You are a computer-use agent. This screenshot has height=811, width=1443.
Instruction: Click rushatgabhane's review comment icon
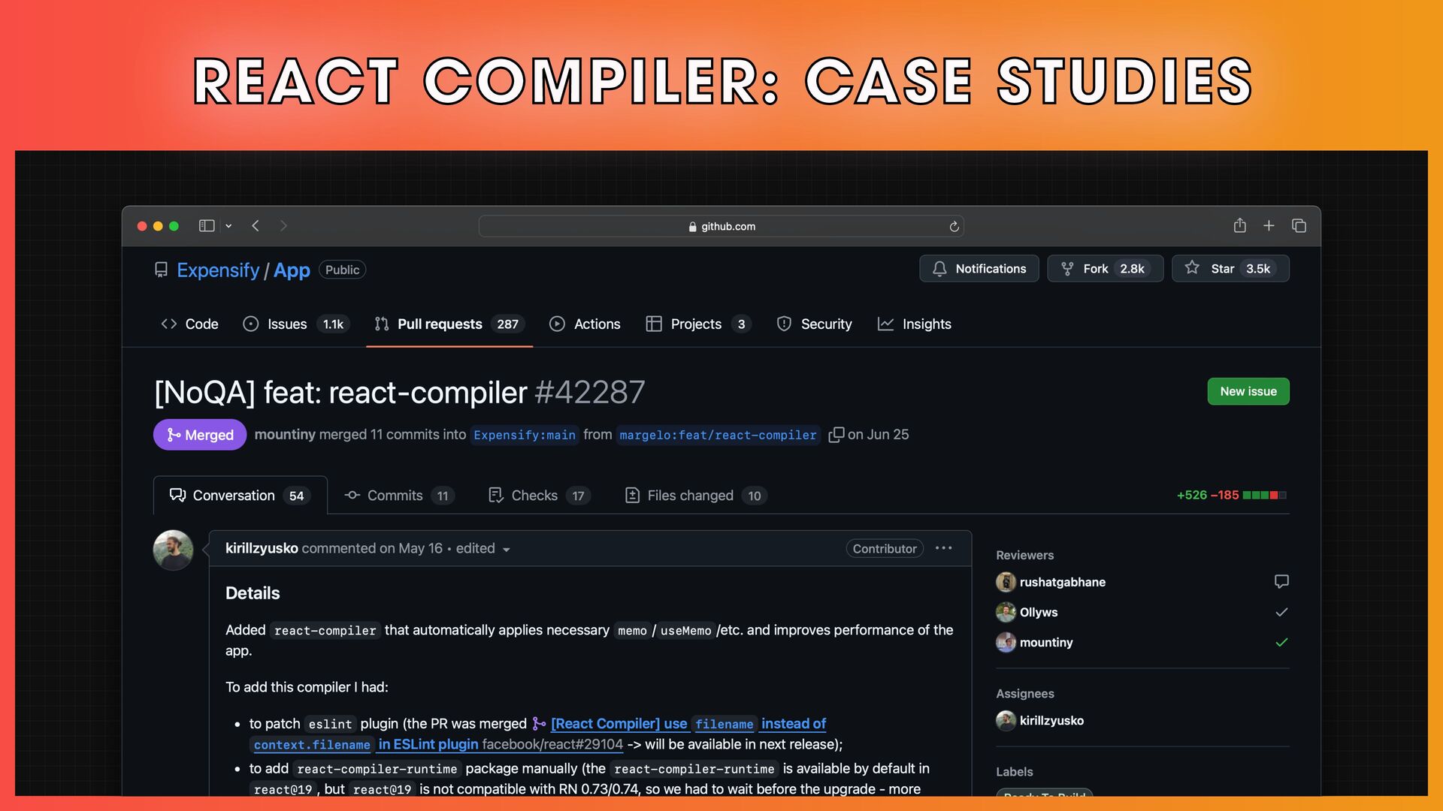point(1281,581)
